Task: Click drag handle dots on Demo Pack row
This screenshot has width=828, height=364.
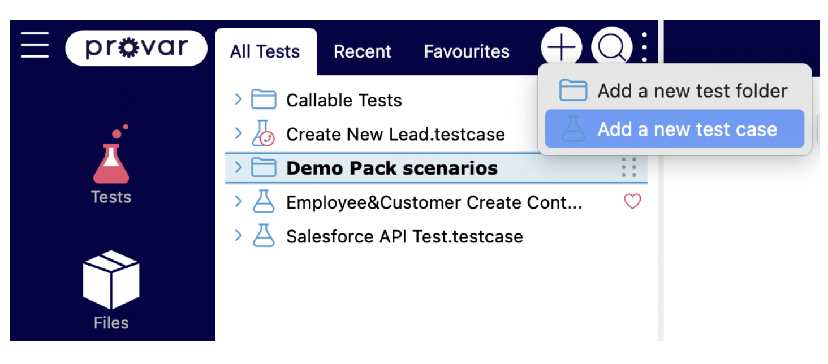Action: point(629,168)
